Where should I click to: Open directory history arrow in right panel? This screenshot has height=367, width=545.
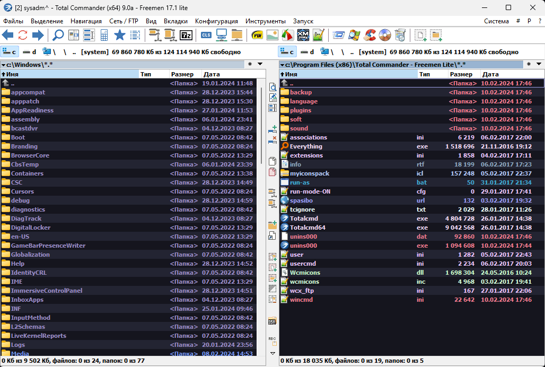[539, 64]
